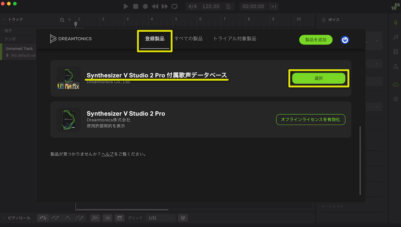Toggle pitch curve display icon
The height and width of the screenshot is (227, 401).
pyautogui.click(x=95, y=218)
